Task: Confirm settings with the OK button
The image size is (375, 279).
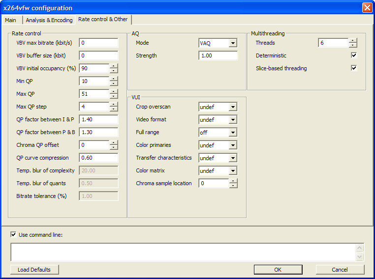Action: pos(278,270)
